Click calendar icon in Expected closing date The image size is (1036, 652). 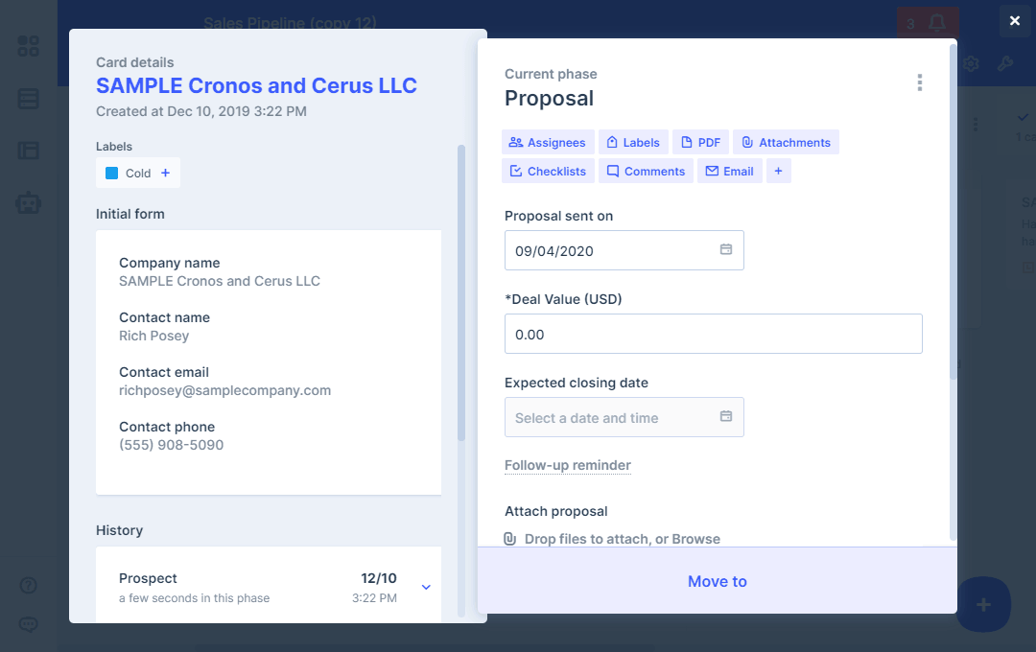pos(726,417)
